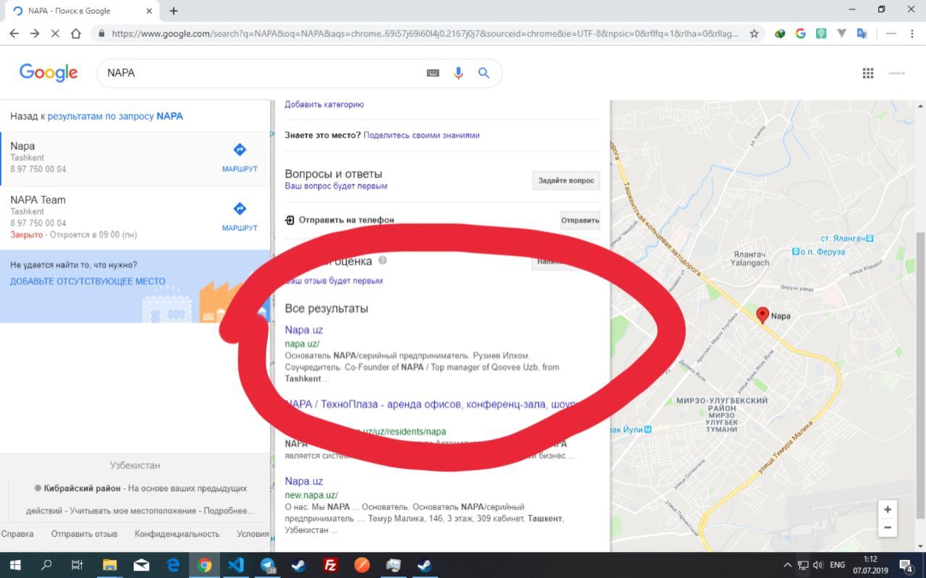Viewport: 926px width, 578px height.
Task: Open File Explorer from taskbar
Action: [109, 565]
